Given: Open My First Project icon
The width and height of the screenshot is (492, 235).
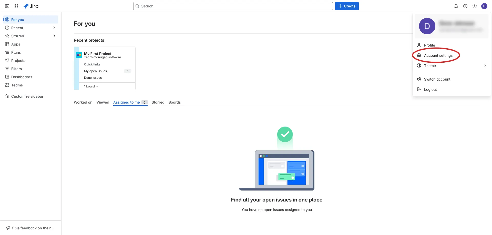Looking at the screenshot, I should (x=79, y=55).
